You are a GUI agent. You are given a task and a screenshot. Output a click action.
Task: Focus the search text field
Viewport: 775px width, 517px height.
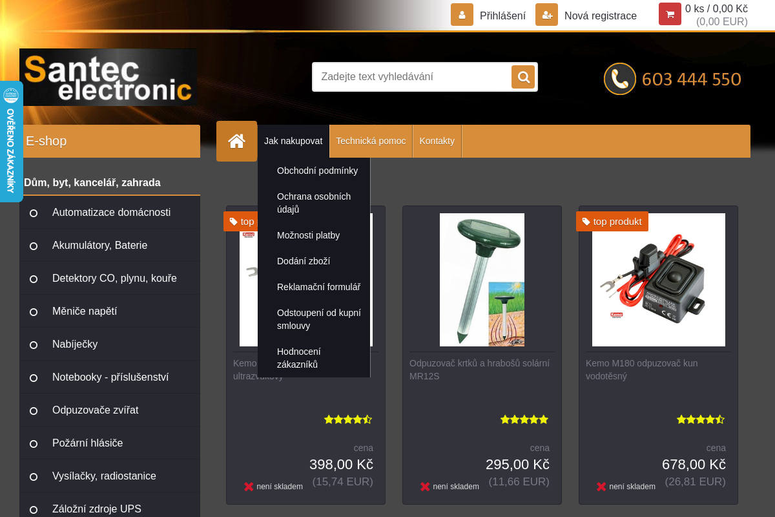pos(412,77)
